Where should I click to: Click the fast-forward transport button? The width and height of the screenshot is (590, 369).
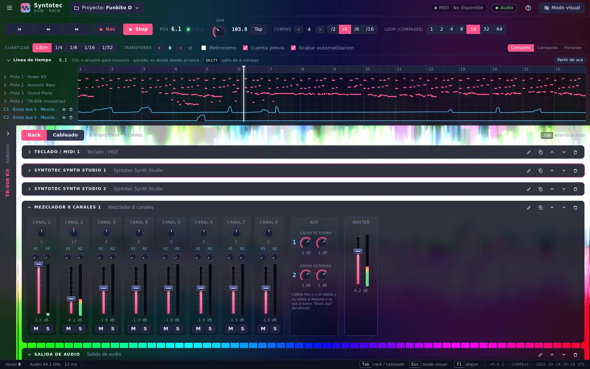pyautogui.click(x=77, y=29)
